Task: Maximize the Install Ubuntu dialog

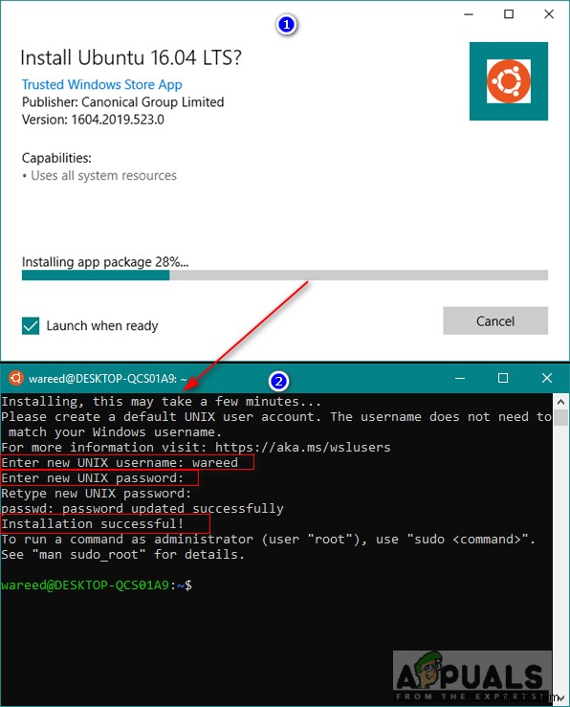Action: click(509, 14)
